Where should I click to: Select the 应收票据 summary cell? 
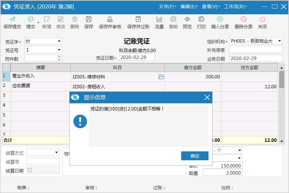coord(40,87)
